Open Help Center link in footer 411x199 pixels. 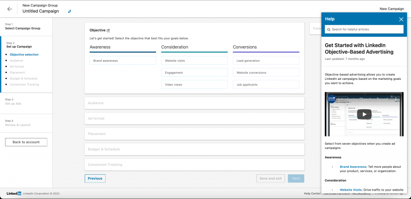coord(312,193)
